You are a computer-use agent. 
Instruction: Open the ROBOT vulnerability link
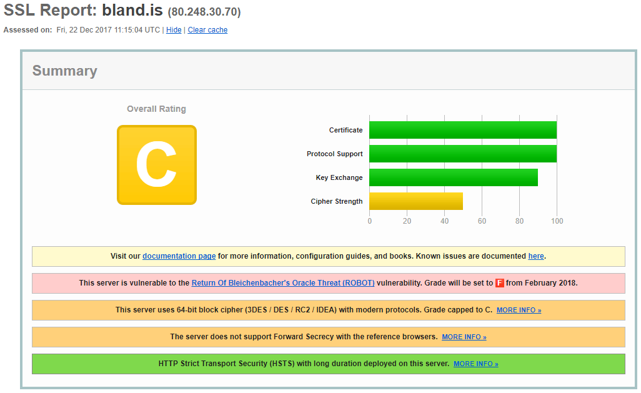coord(283,283)
